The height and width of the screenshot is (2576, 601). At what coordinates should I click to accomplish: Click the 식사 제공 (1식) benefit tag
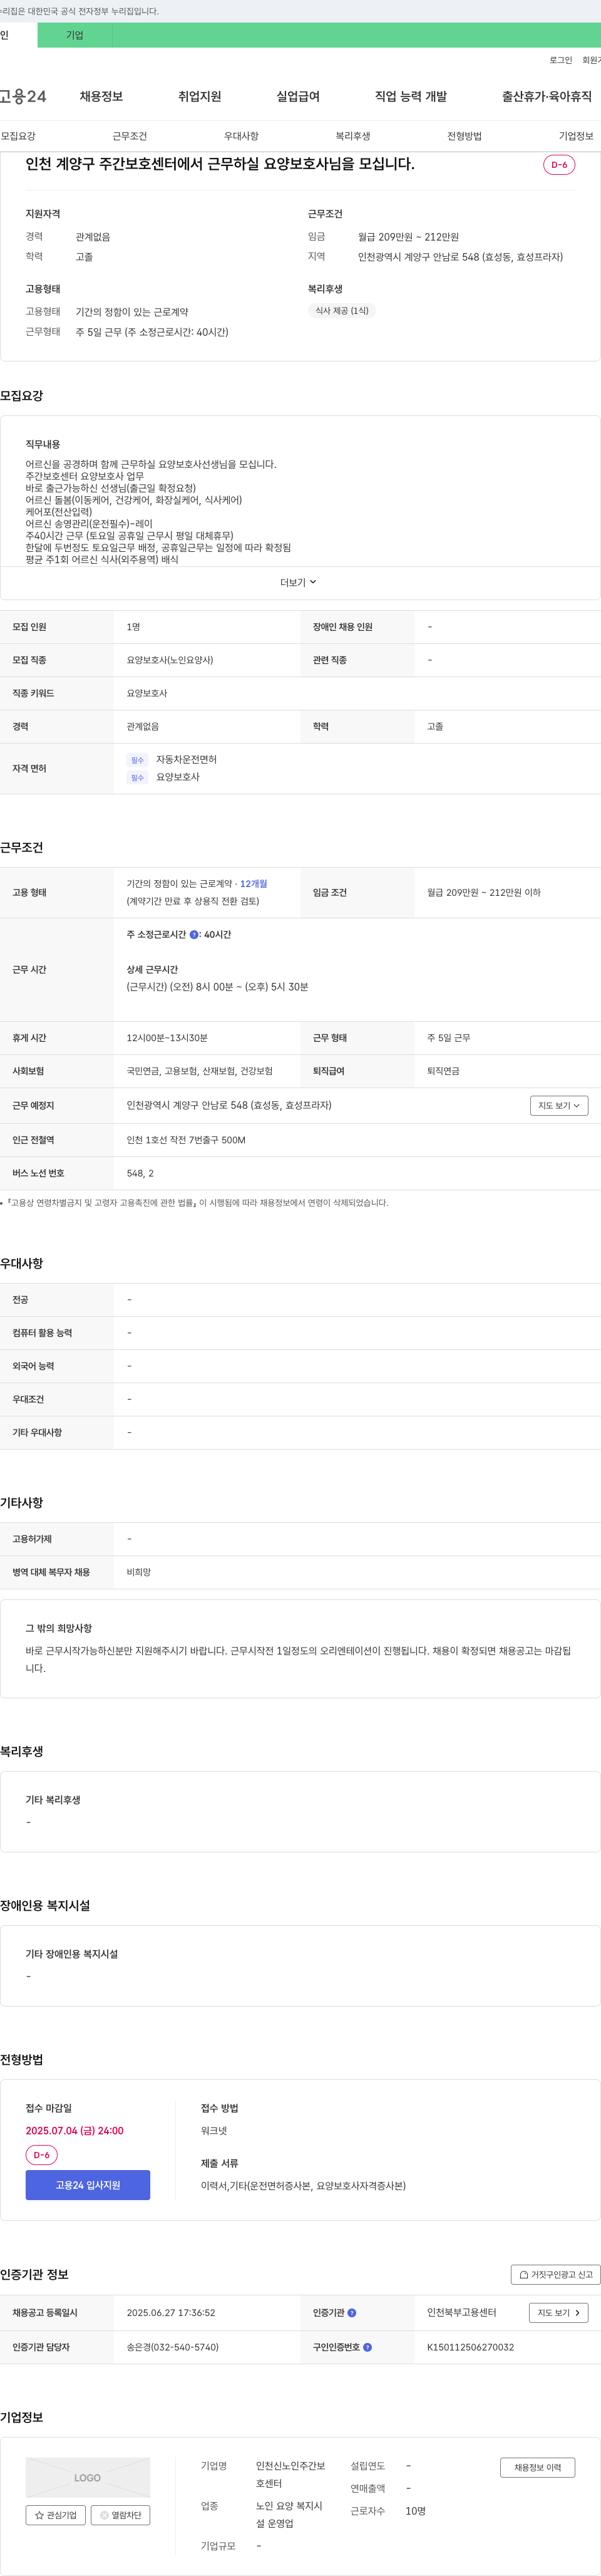[x=342, y=311]
